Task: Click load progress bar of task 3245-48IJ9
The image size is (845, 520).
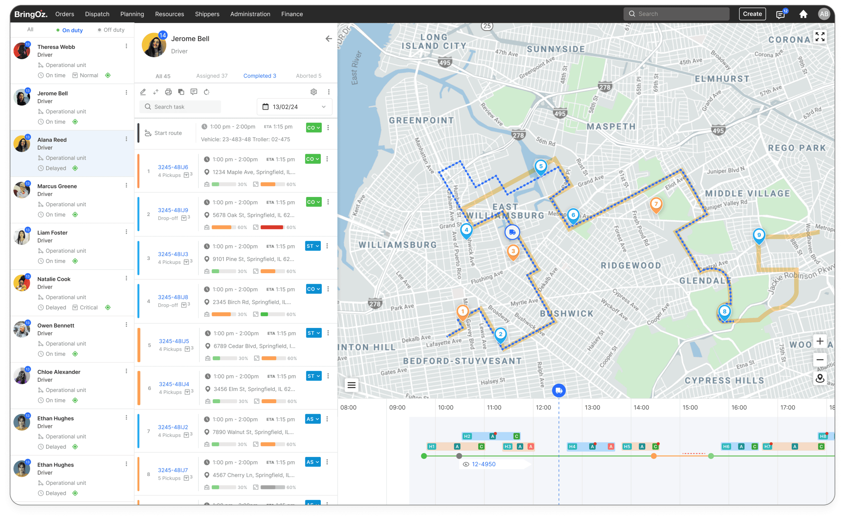Action: 224,227
